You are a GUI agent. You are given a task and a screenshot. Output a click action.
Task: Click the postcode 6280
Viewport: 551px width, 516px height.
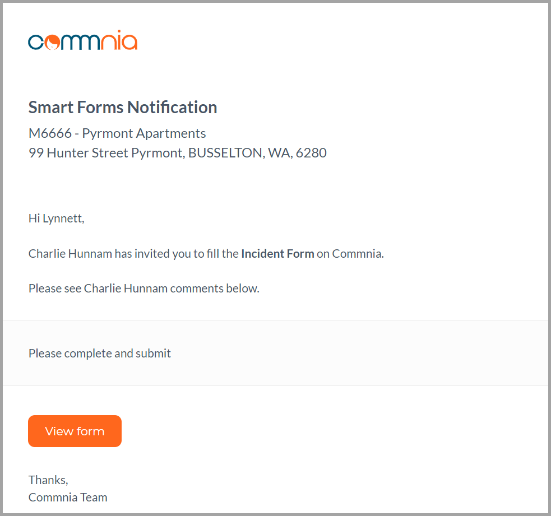tap(311, 153)
